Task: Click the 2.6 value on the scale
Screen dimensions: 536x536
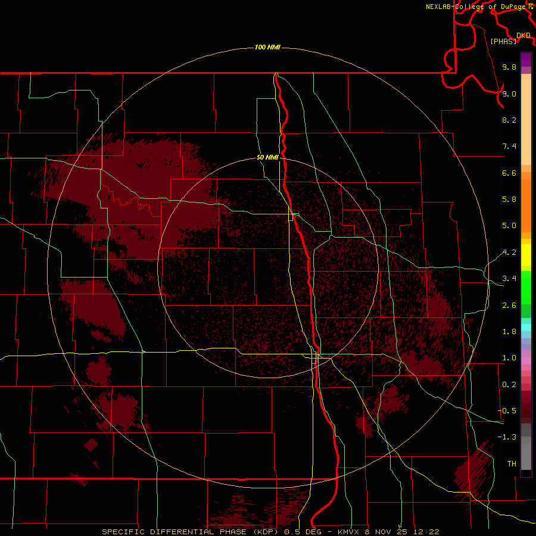Action: pos(509,306)
